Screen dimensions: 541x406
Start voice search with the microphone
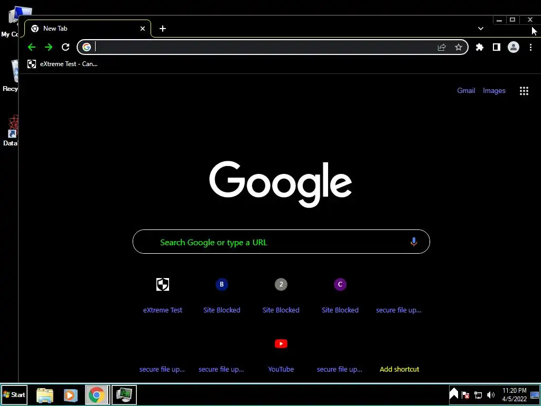tap(414, 242)
